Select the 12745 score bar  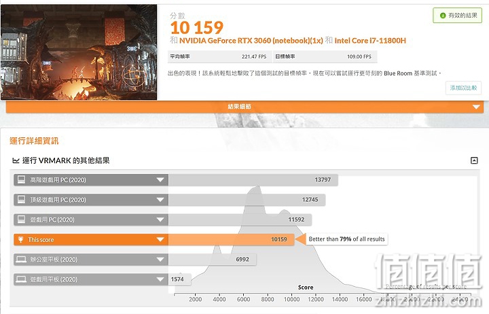[x=247, y=200]
